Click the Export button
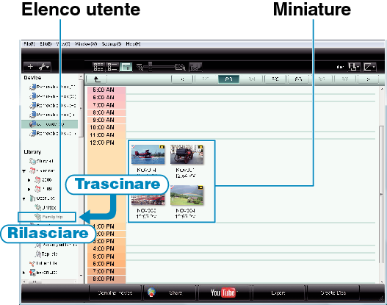The image size is (387, 305). 278,293
